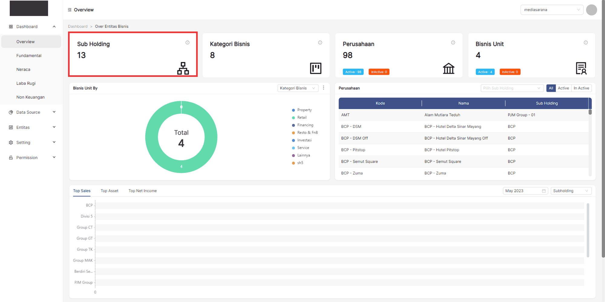Open the May 2023 date picker field
The image size is (605, 302).
(525, 191)
